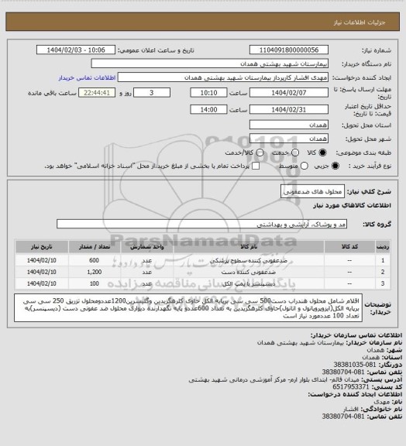Click the goods group field مد و پوشاک
406x446 pixels.
point(202,224)
